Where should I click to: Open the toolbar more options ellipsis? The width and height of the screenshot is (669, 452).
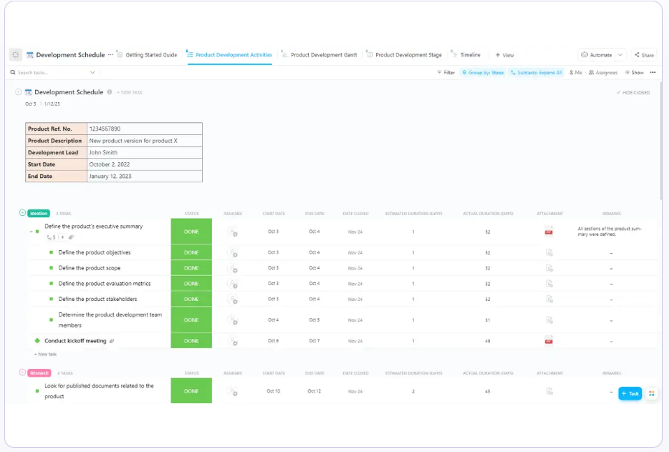coord(653,73)
